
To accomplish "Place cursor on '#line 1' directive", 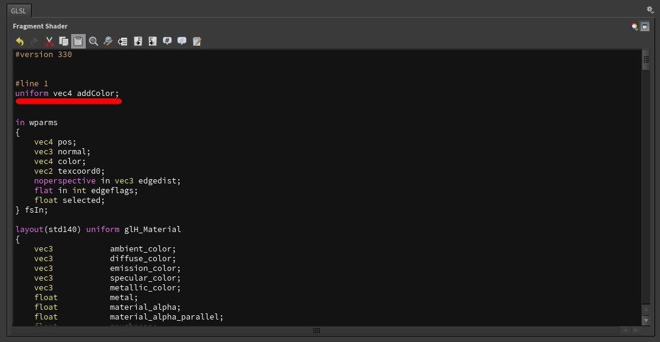I will [x=32, y=84].
